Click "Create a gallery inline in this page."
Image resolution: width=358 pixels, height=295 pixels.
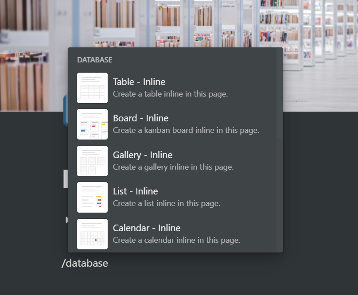[x=173, y=167]
